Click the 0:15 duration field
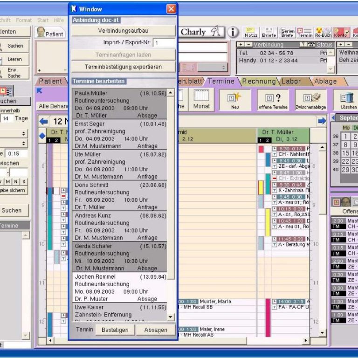Image resolution: width=358 pixels, height=358 pixels. coord(16,154)
